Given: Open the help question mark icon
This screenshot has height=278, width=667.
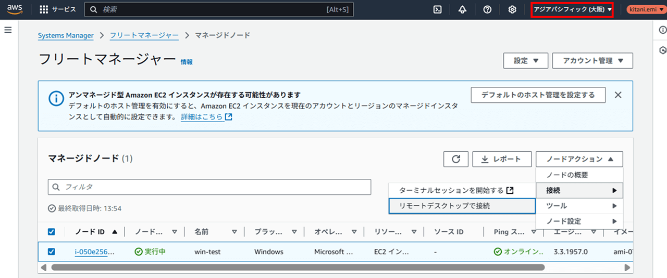Looking at the screenshot, I should pos(487,9).
